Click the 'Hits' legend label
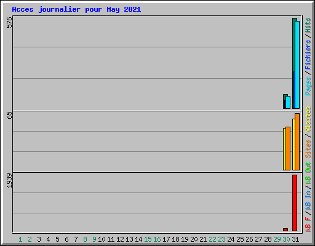Image resolution: width=315 pixels, height=246 pixels. [x=308, y=25]
